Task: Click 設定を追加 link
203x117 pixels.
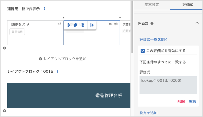Action: click(148, 113)
